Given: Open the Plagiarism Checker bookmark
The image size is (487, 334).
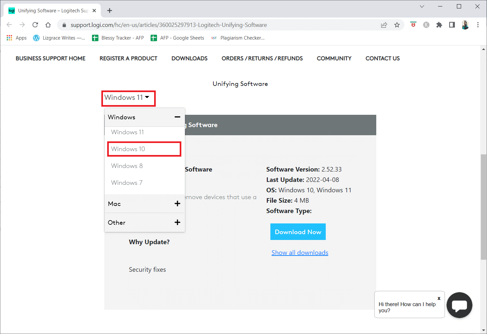Looking at the screenshot, I should tap(238, 38).
